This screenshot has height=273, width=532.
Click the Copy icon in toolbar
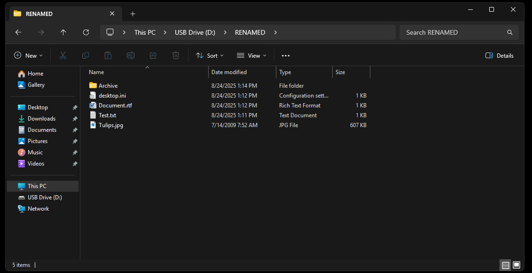click(x=86, y=55)
